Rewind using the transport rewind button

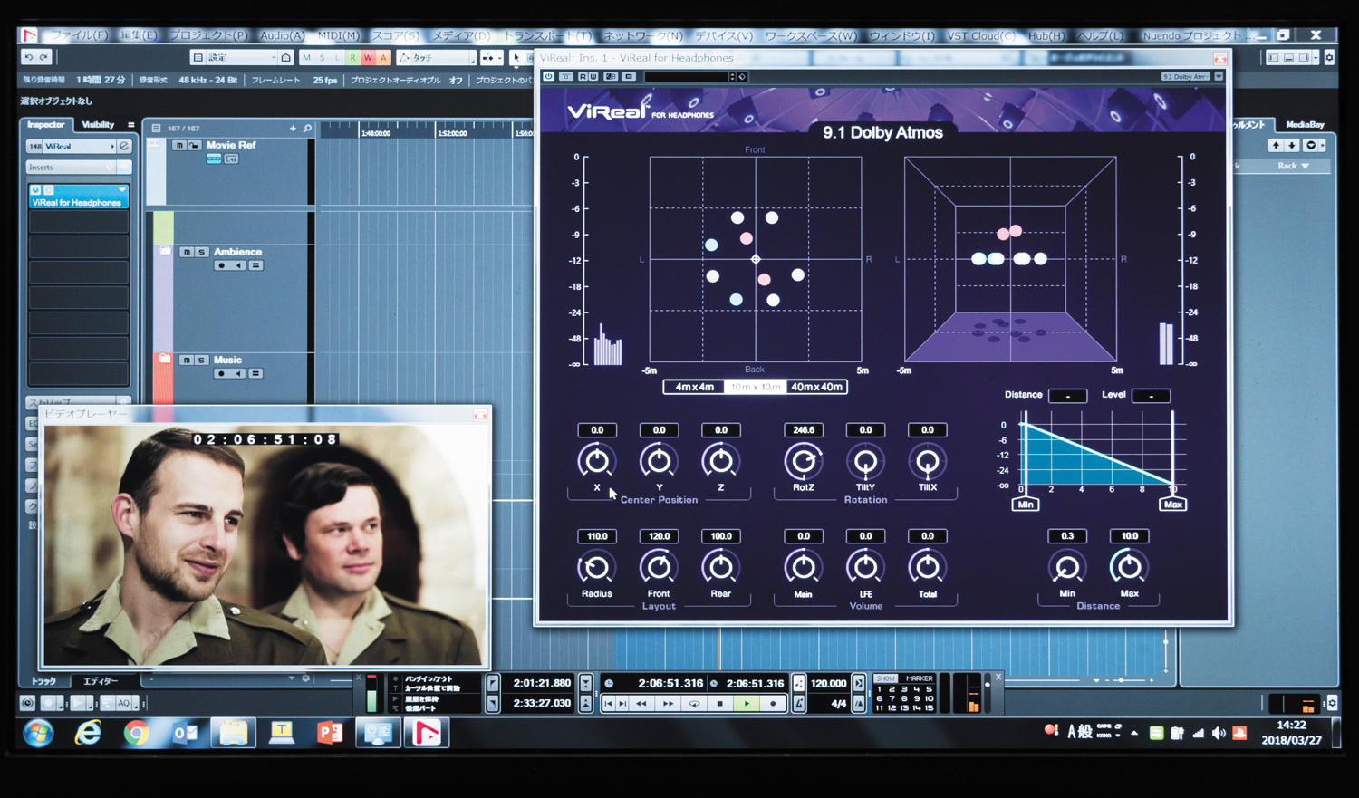(x=641, y=704)
